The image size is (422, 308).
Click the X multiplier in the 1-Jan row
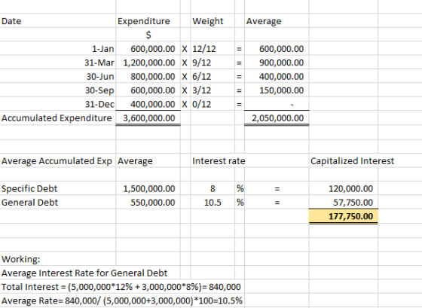pos(185,49)
